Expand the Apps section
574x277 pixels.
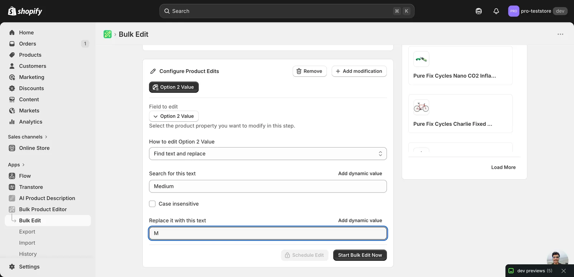(x=17, y=165)
